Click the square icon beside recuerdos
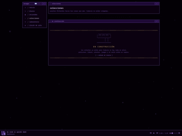 coord(25,15)
